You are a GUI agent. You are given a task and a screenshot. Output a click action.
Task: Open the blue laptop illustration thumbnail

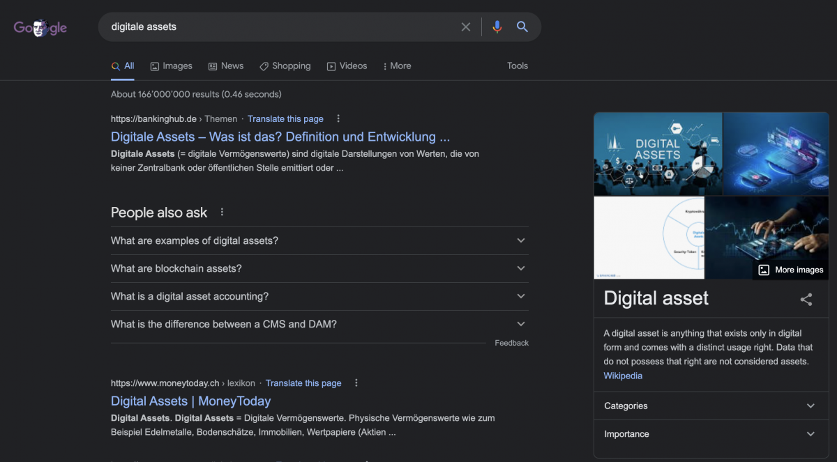776,153
